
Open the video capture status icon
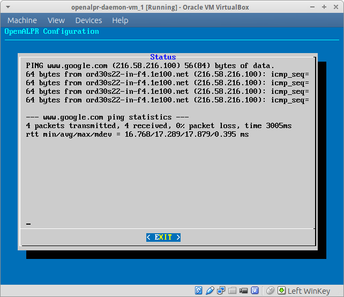coord(243,291)
